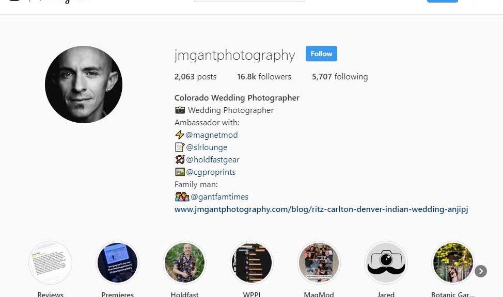Open the Reviews story highlight
The height and width of the screenshot is (297, 503).
tap(51, 263)
